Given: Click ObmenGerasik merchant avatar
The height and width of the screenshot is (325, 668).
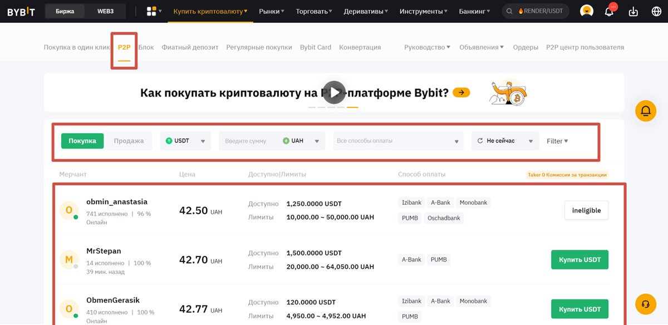Looking at the screenshot, I should coord(69,308).
